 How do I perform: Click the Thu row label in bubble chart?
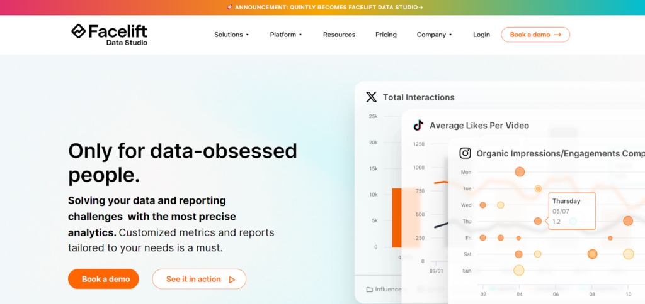467,222
